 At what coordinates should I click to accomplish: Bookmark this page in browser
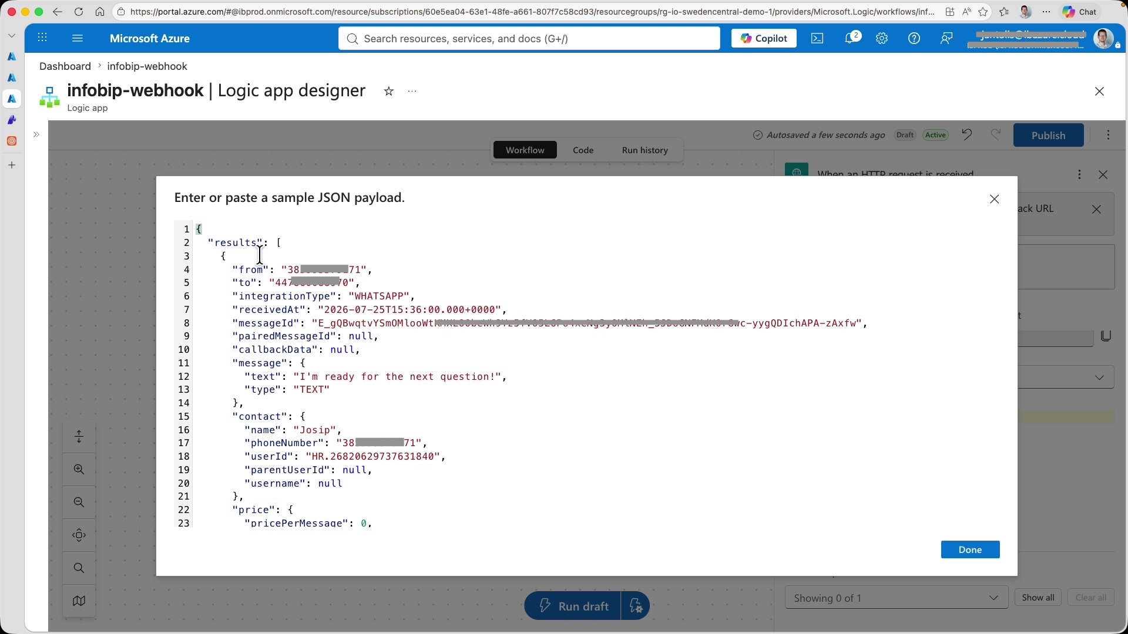983,12
